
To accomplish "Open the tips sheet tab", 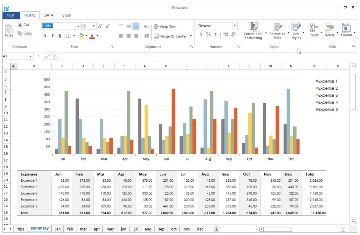I will pos(21,229).
